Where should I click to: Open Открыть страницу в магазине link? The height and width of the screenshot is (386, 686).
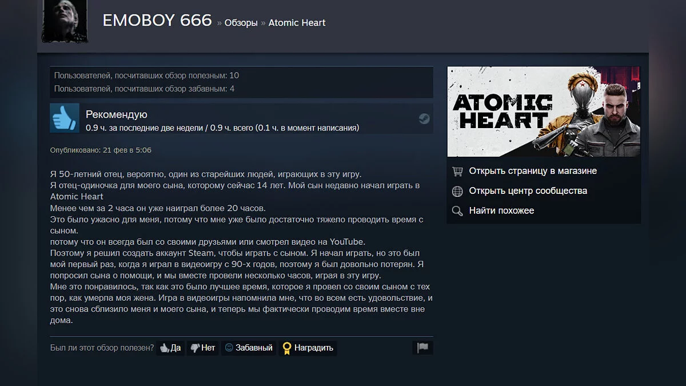(x=533, y=171)
